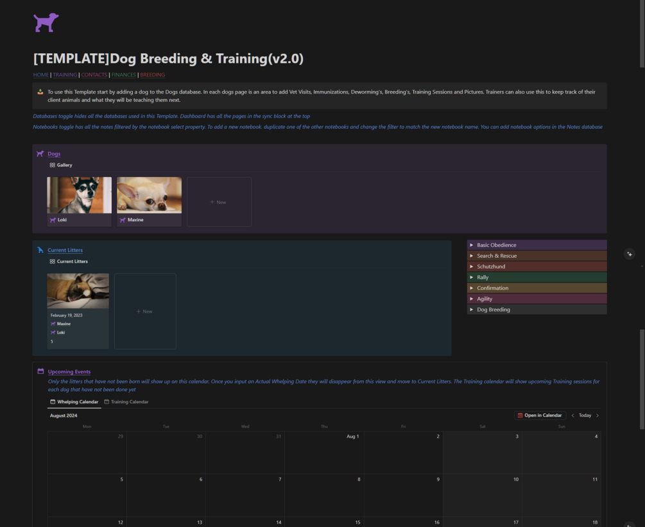Expand the Confirmation toggle

(472, 288)
